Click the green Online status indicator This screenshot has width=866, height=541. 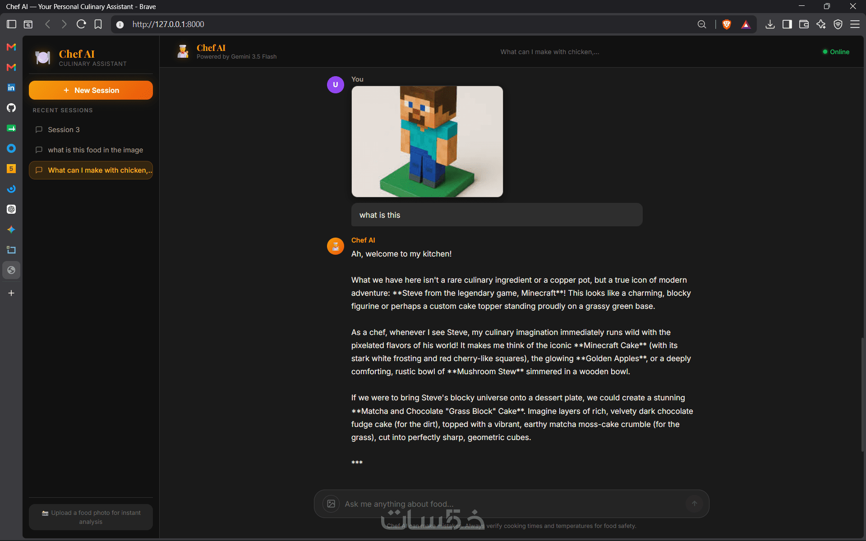836,52
